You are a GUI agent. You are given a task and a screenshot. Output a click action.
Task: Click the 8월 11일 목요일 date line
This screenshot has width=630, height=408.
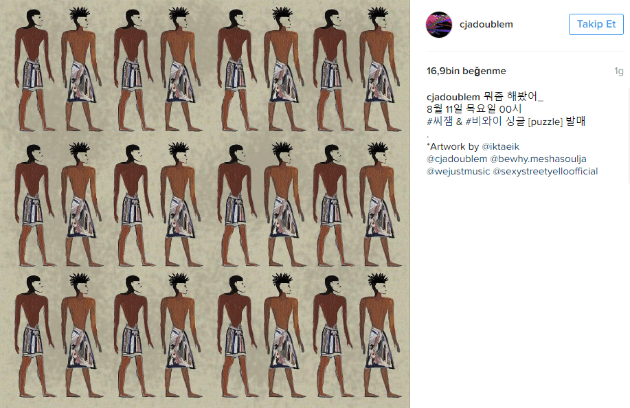(x=474, y=109)
